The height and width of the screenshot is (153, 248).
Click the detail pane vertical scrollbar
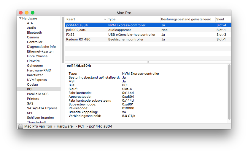[229, 92]
